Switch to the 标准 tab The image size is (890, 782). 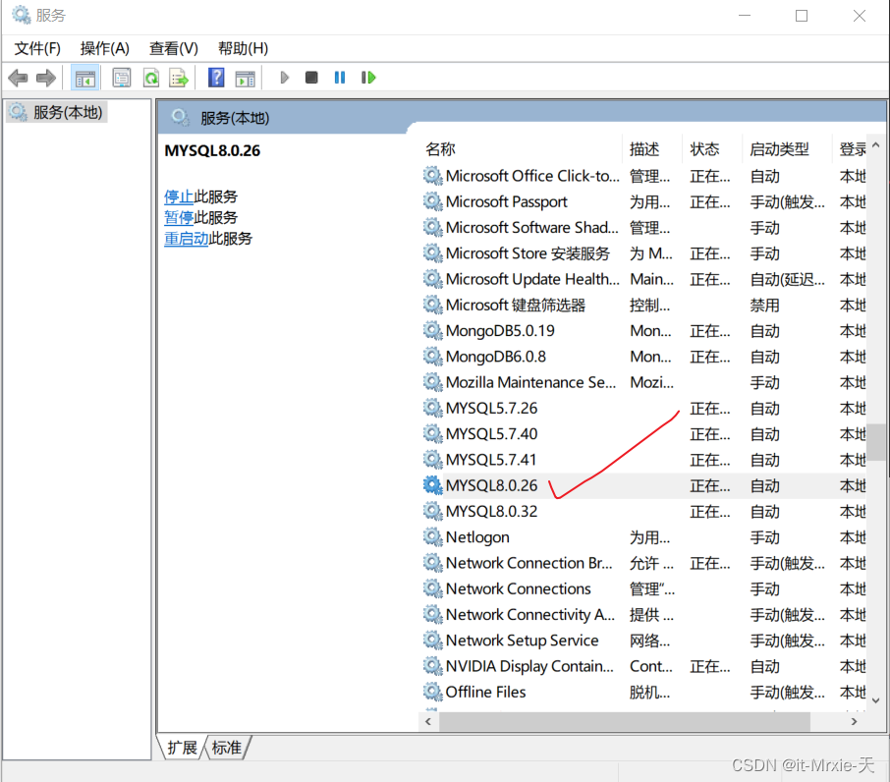point(227,748)
